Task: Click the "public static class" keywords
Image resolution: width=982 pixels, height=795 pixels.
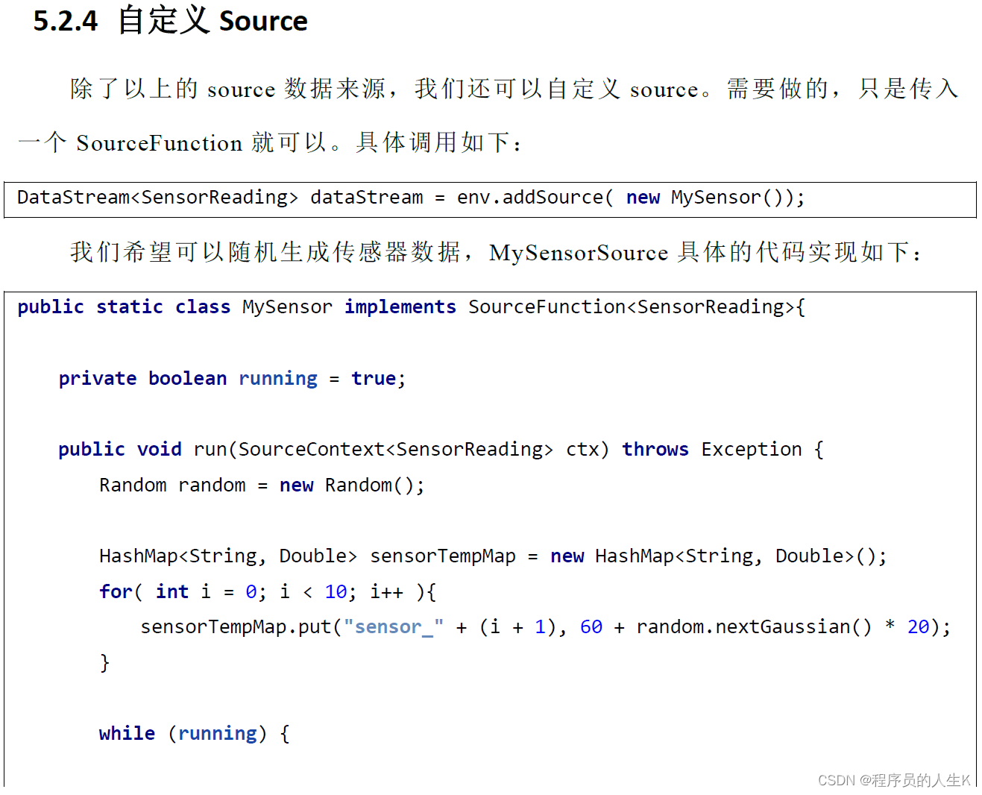Action: click(124, 307)
